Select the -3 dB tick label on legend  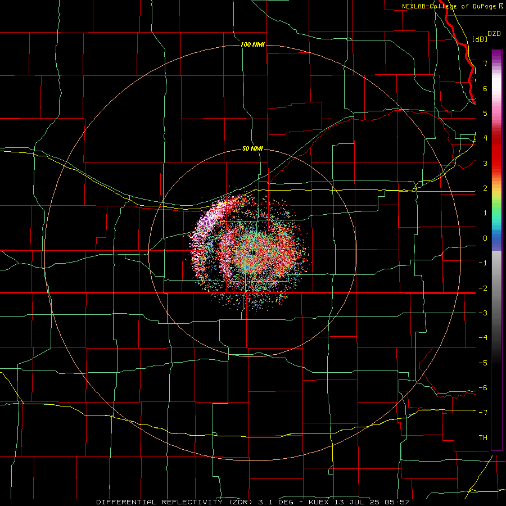483,313
